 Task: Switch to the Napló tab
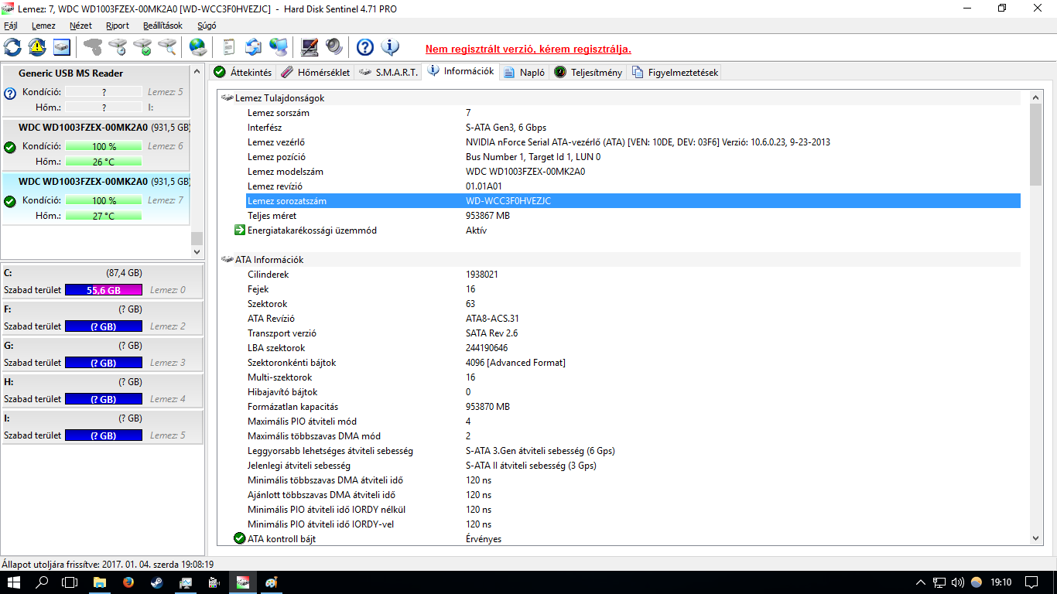pos(524,72)
